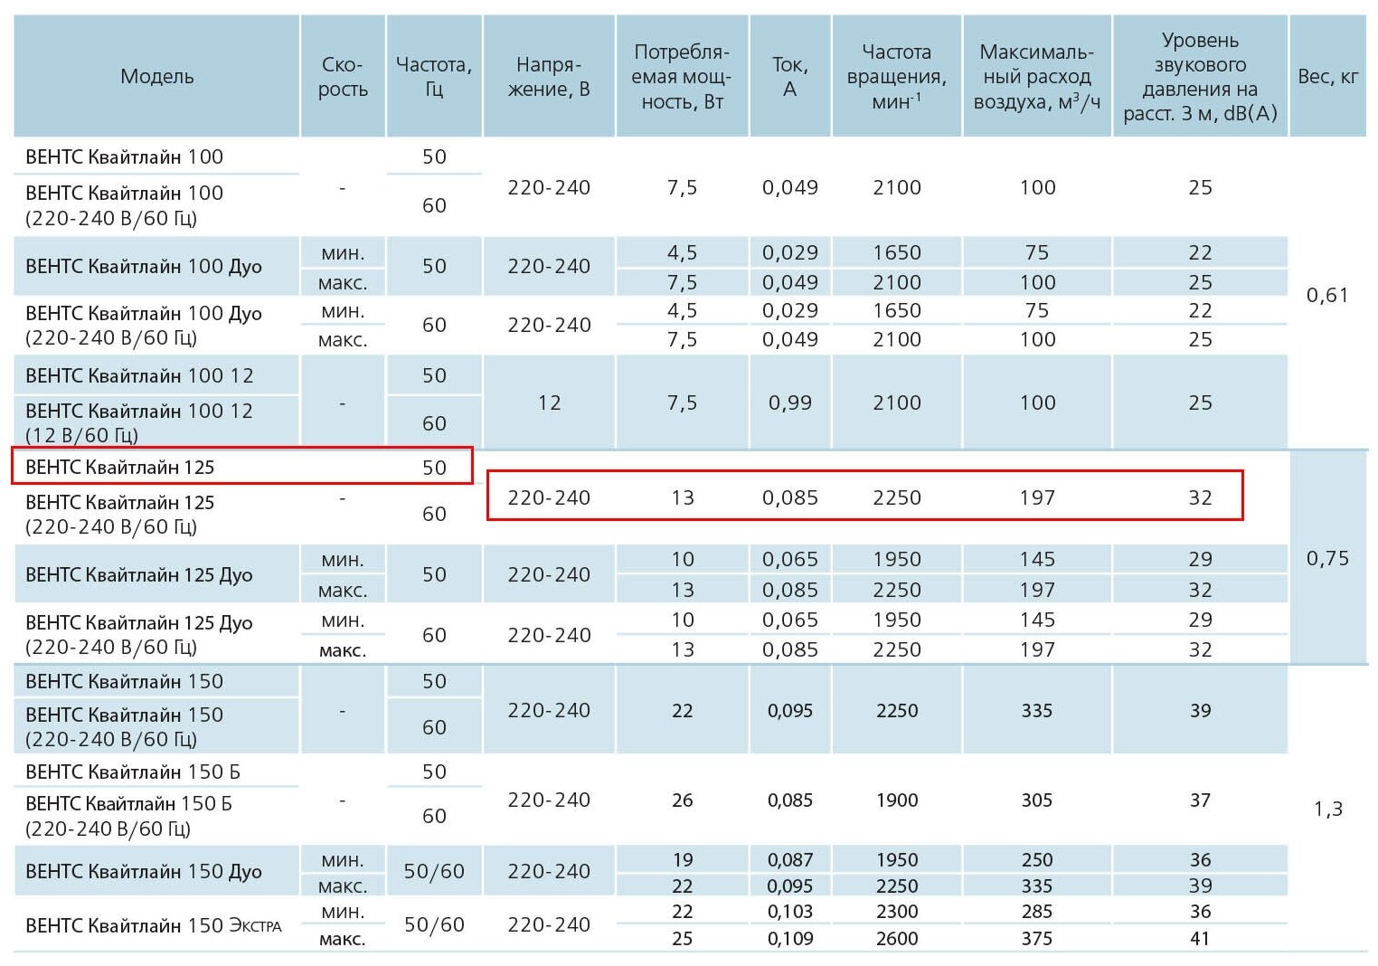Viewport: 1378px width, 966px height.
Task: Select the rotation speed '2300'
Action: pyautogui.click(x=896, y=912)
